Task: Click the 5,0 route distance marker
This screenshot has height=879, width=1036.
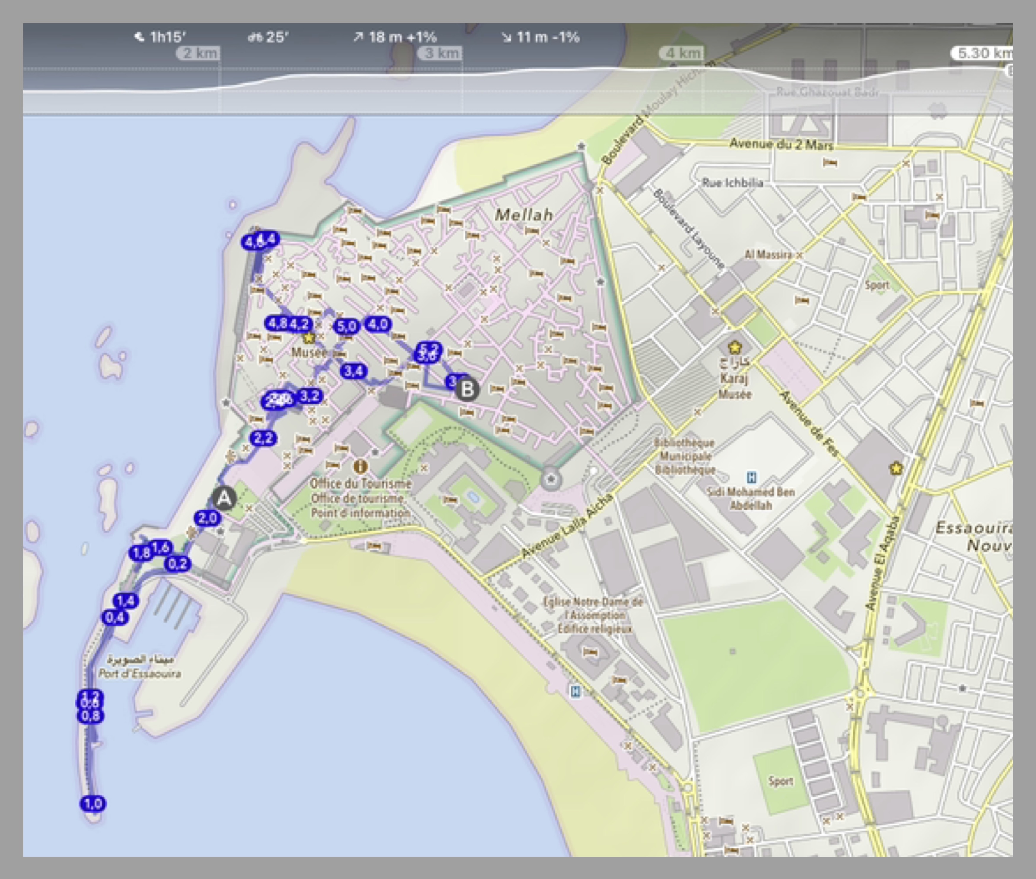Action: coord(346,326)
